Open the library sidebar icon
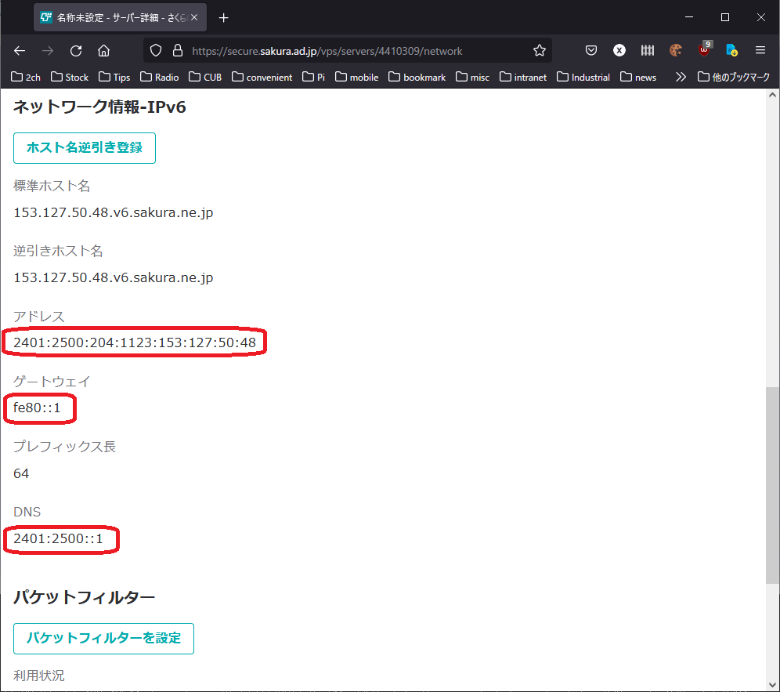The width and height of the screenshot is (780, 692). (647, 50)
